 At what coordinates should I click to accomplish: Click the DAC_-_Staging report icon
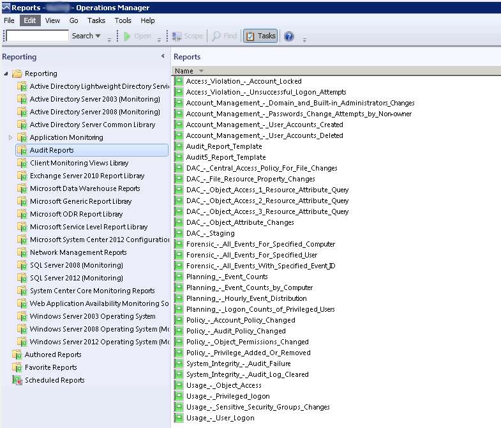tap(179, 233)
